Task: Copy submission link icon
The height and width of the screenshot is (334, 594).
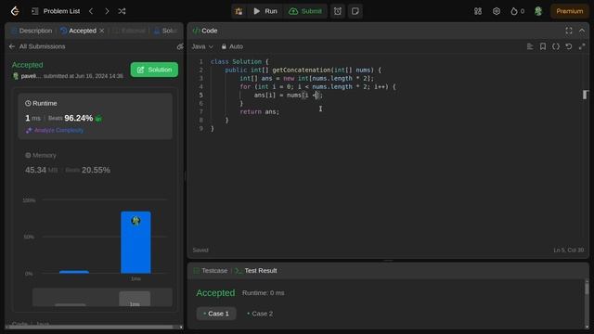Action: coord(180,46)
